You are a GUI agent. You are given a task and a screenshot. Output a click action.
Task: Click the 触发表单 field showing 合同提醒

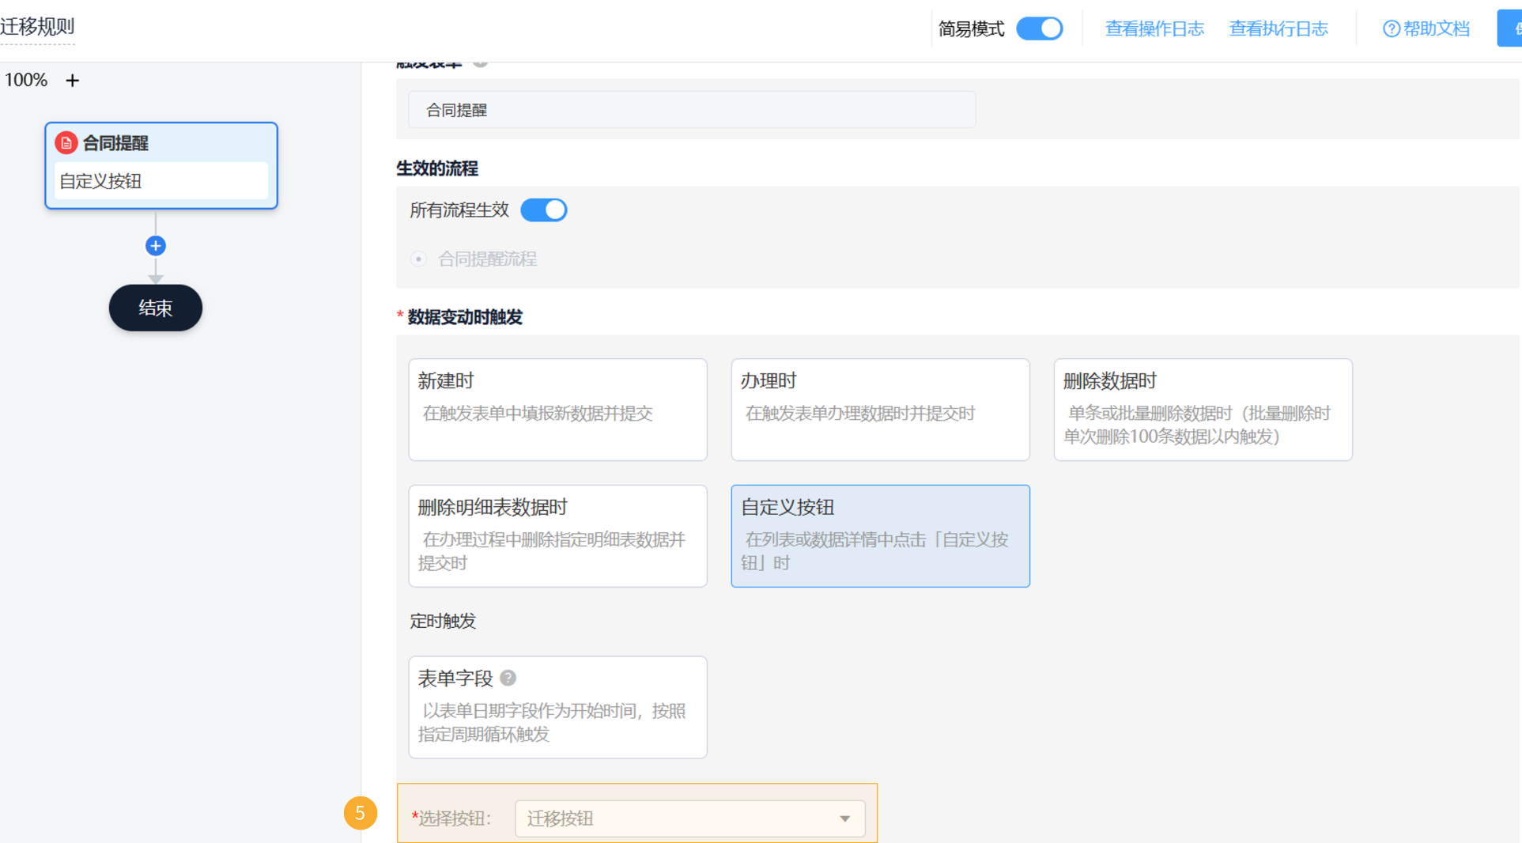[x=692, y=110]
